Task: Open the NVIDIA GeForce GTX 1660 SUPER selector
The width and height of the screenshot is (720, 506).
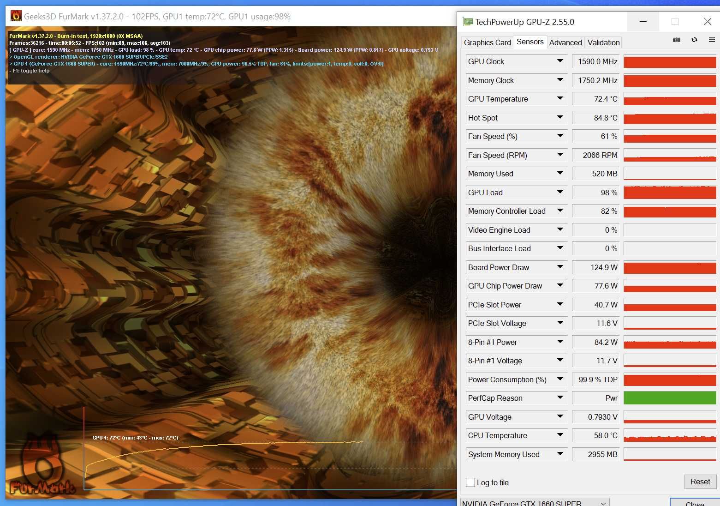Action: (x=535, y=502)
